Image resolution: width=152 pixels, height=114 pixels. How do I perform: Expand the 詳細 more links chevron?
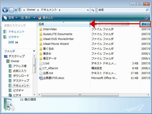click(17, 42)
